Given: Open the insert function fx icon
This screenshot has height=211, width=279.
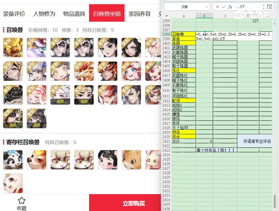Looking at the screenshot, I should (230, 7).
